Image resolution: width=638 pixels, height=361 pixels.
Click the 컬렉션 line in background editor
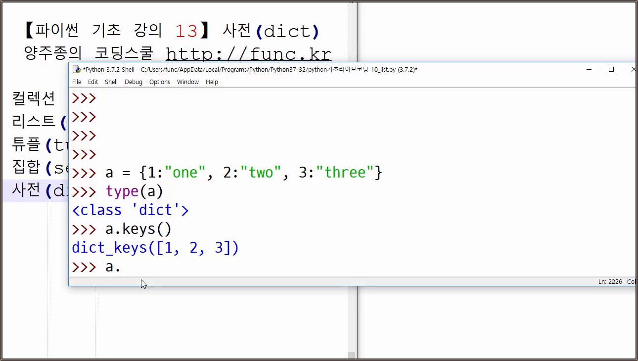34,99
